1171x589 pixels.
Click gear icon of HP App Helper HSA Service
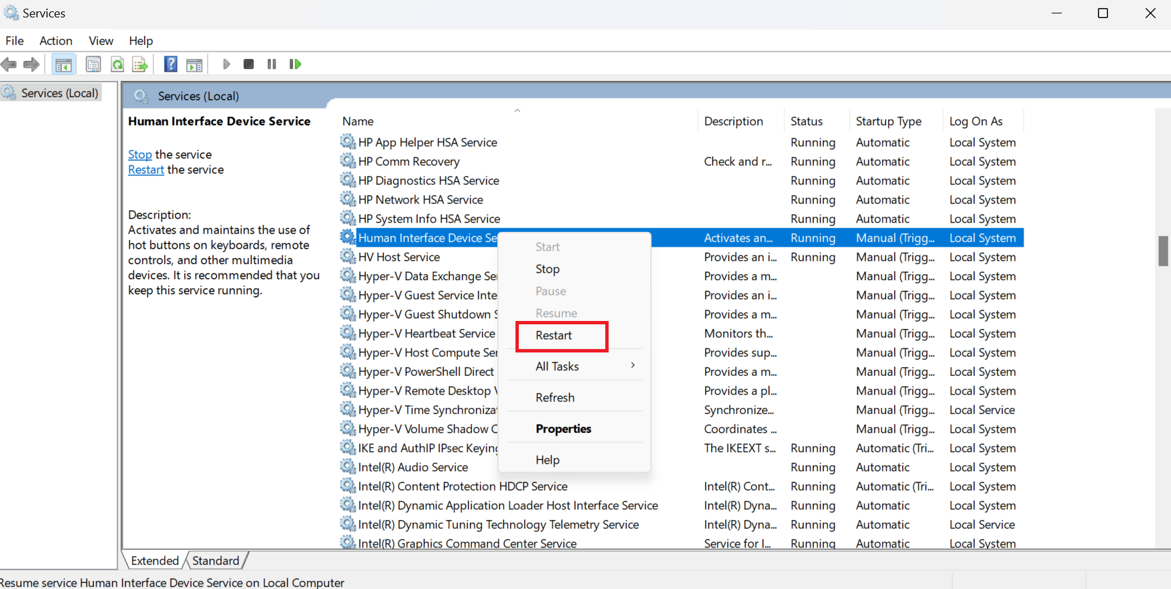click(x=348, y=141)
